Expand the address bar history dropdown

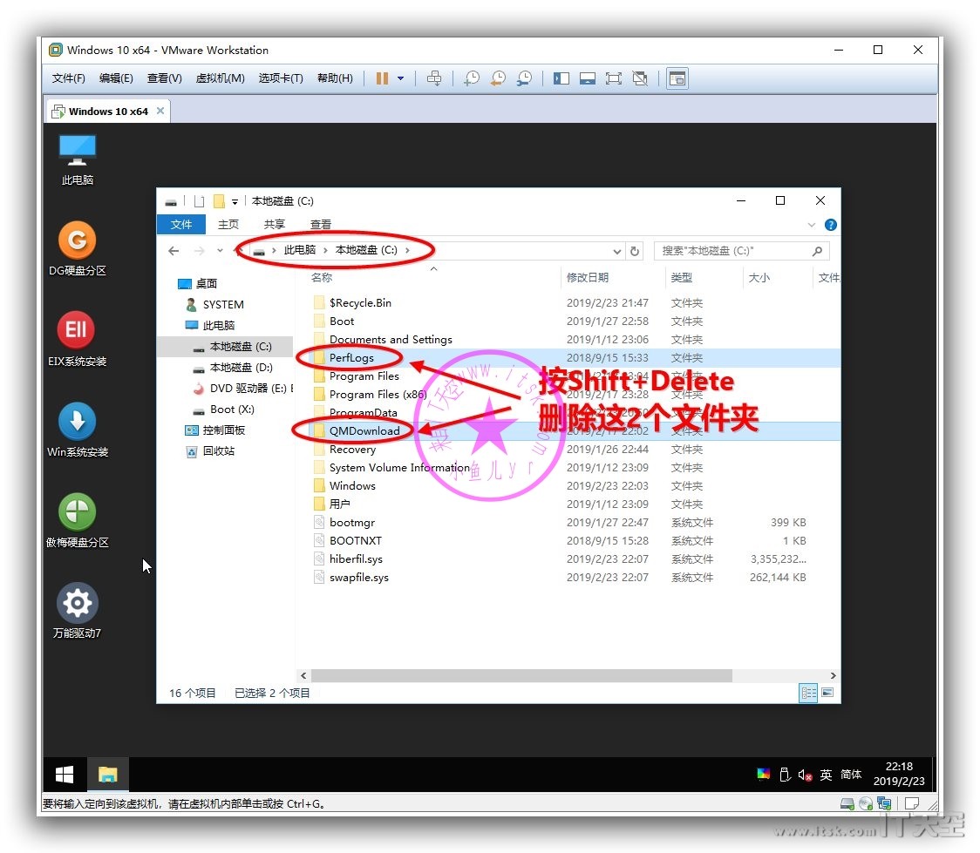[x=617, y=251]
